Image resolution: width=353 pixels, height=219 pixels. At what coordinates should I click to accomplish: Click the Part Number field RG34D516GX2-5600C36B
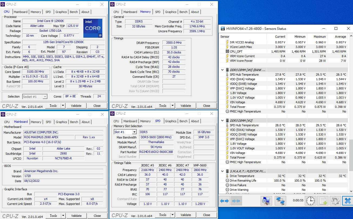[156, 152]
